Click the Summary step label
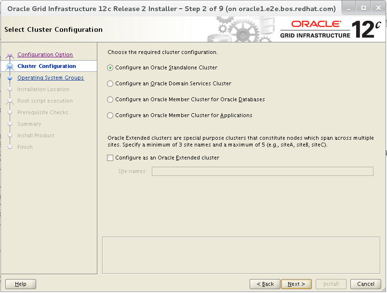 tap(29, 124)
